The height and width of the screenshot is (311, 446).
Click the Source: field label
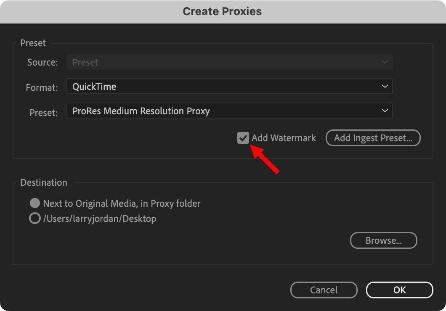pyautogui.click(x=42, y=62)
